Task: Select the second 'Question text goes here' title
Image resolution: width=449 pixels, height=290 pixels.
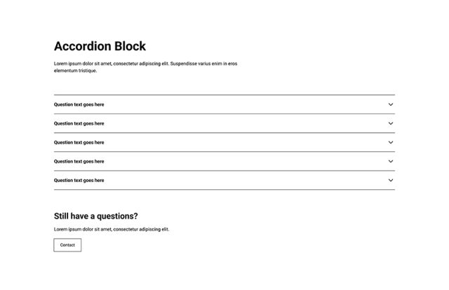Action: pyautogui.click(x=79, y=123)
